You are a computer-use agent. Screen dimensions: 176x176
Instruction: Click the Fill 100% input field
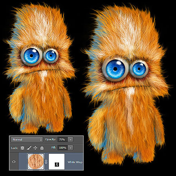coord(62,148)
